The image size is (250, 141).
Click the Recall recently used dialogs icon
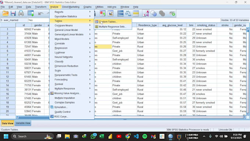point(31,14)
